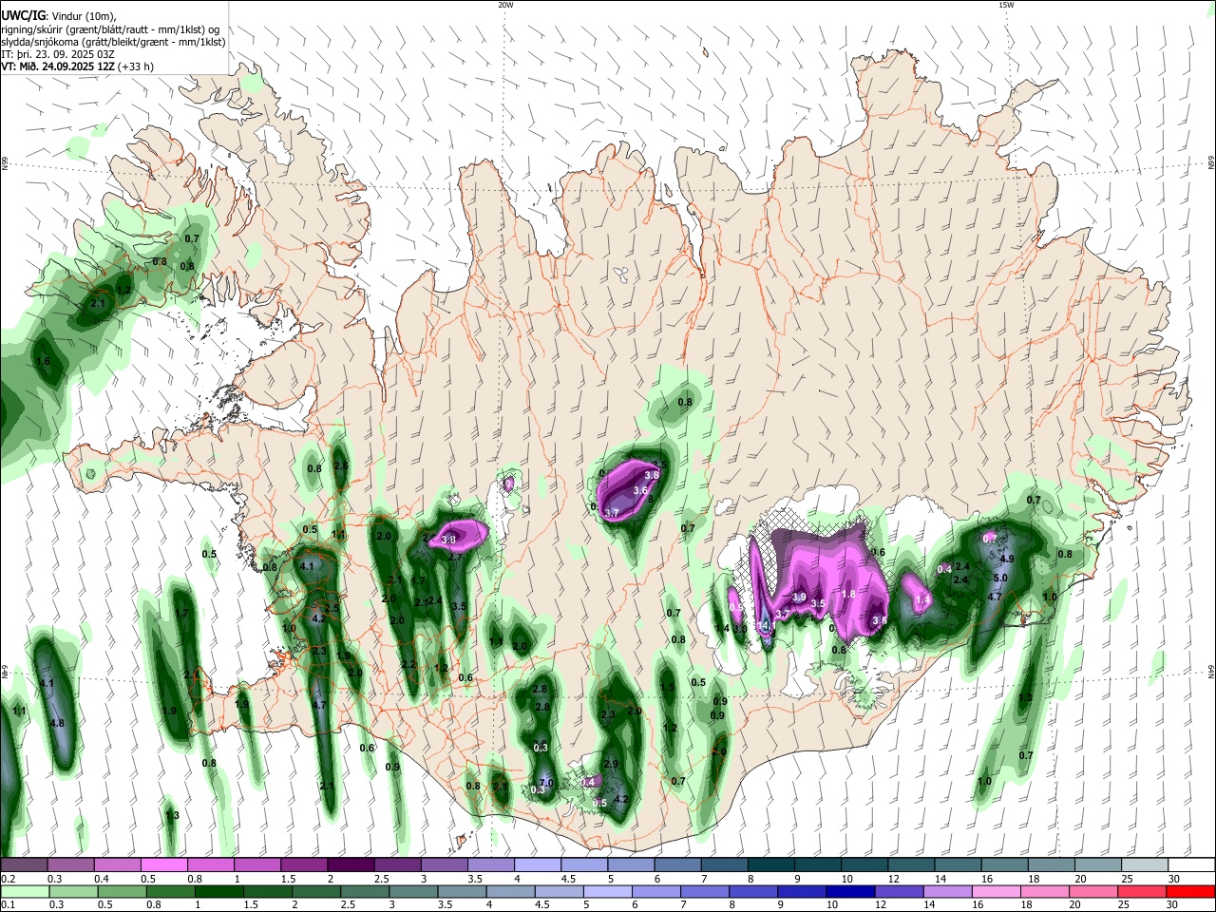Click the top-row legend swatch between 25 and 30

1145,865
